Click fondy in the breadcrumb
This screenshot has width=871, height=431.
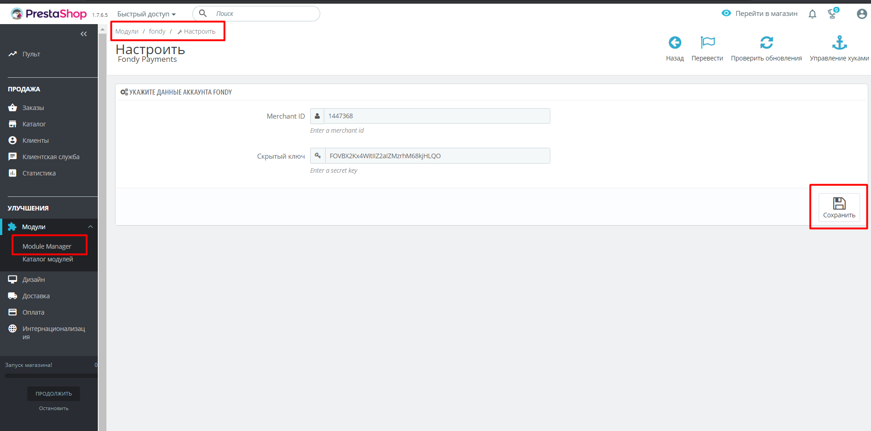point(157,31)
